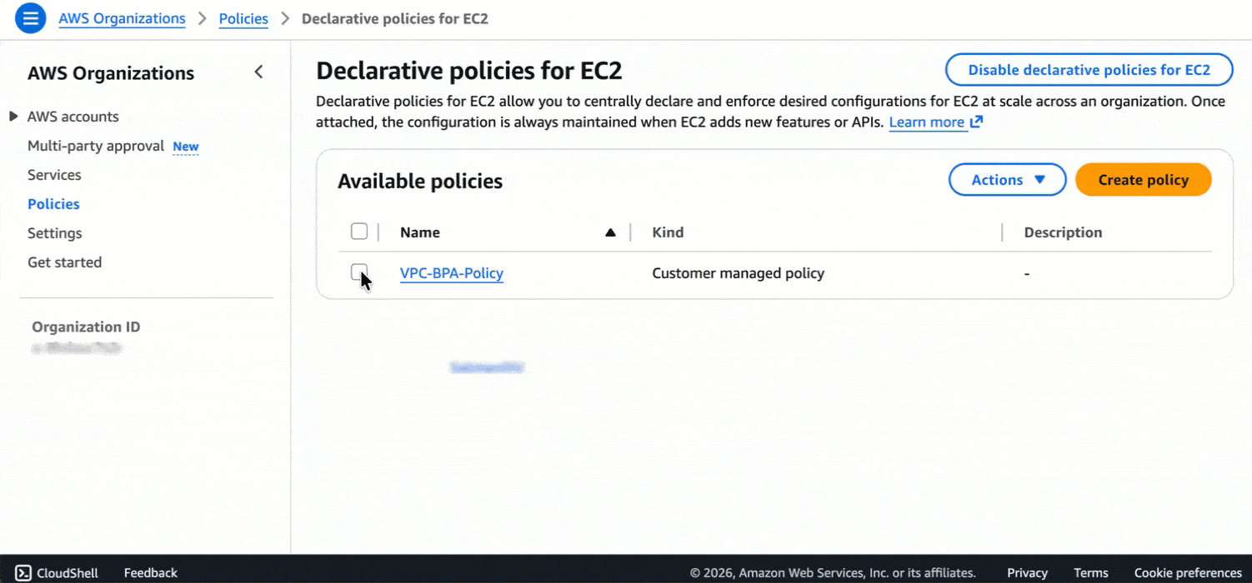Navigate to AWS Organizations breadcrumb
This screenshot has width=1252, height=583.
(122, 18)
